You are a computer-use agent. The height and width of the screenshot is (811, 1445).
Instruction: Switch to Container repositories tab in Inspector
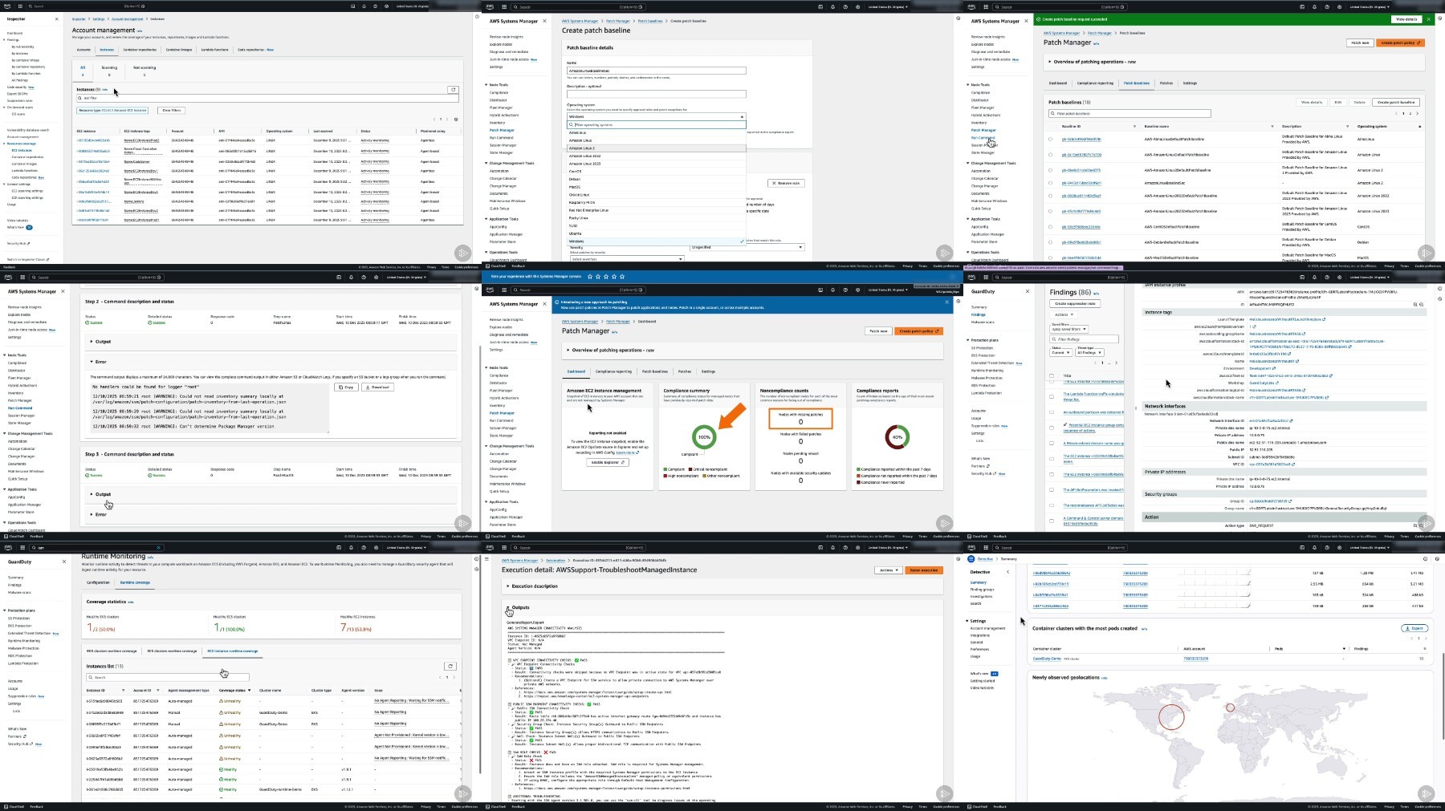(x=140, y=50)
